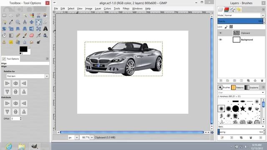Select the Smudge tool
Image resolution: width=267 pixels, height=150 pixels.
coord(32,42)
